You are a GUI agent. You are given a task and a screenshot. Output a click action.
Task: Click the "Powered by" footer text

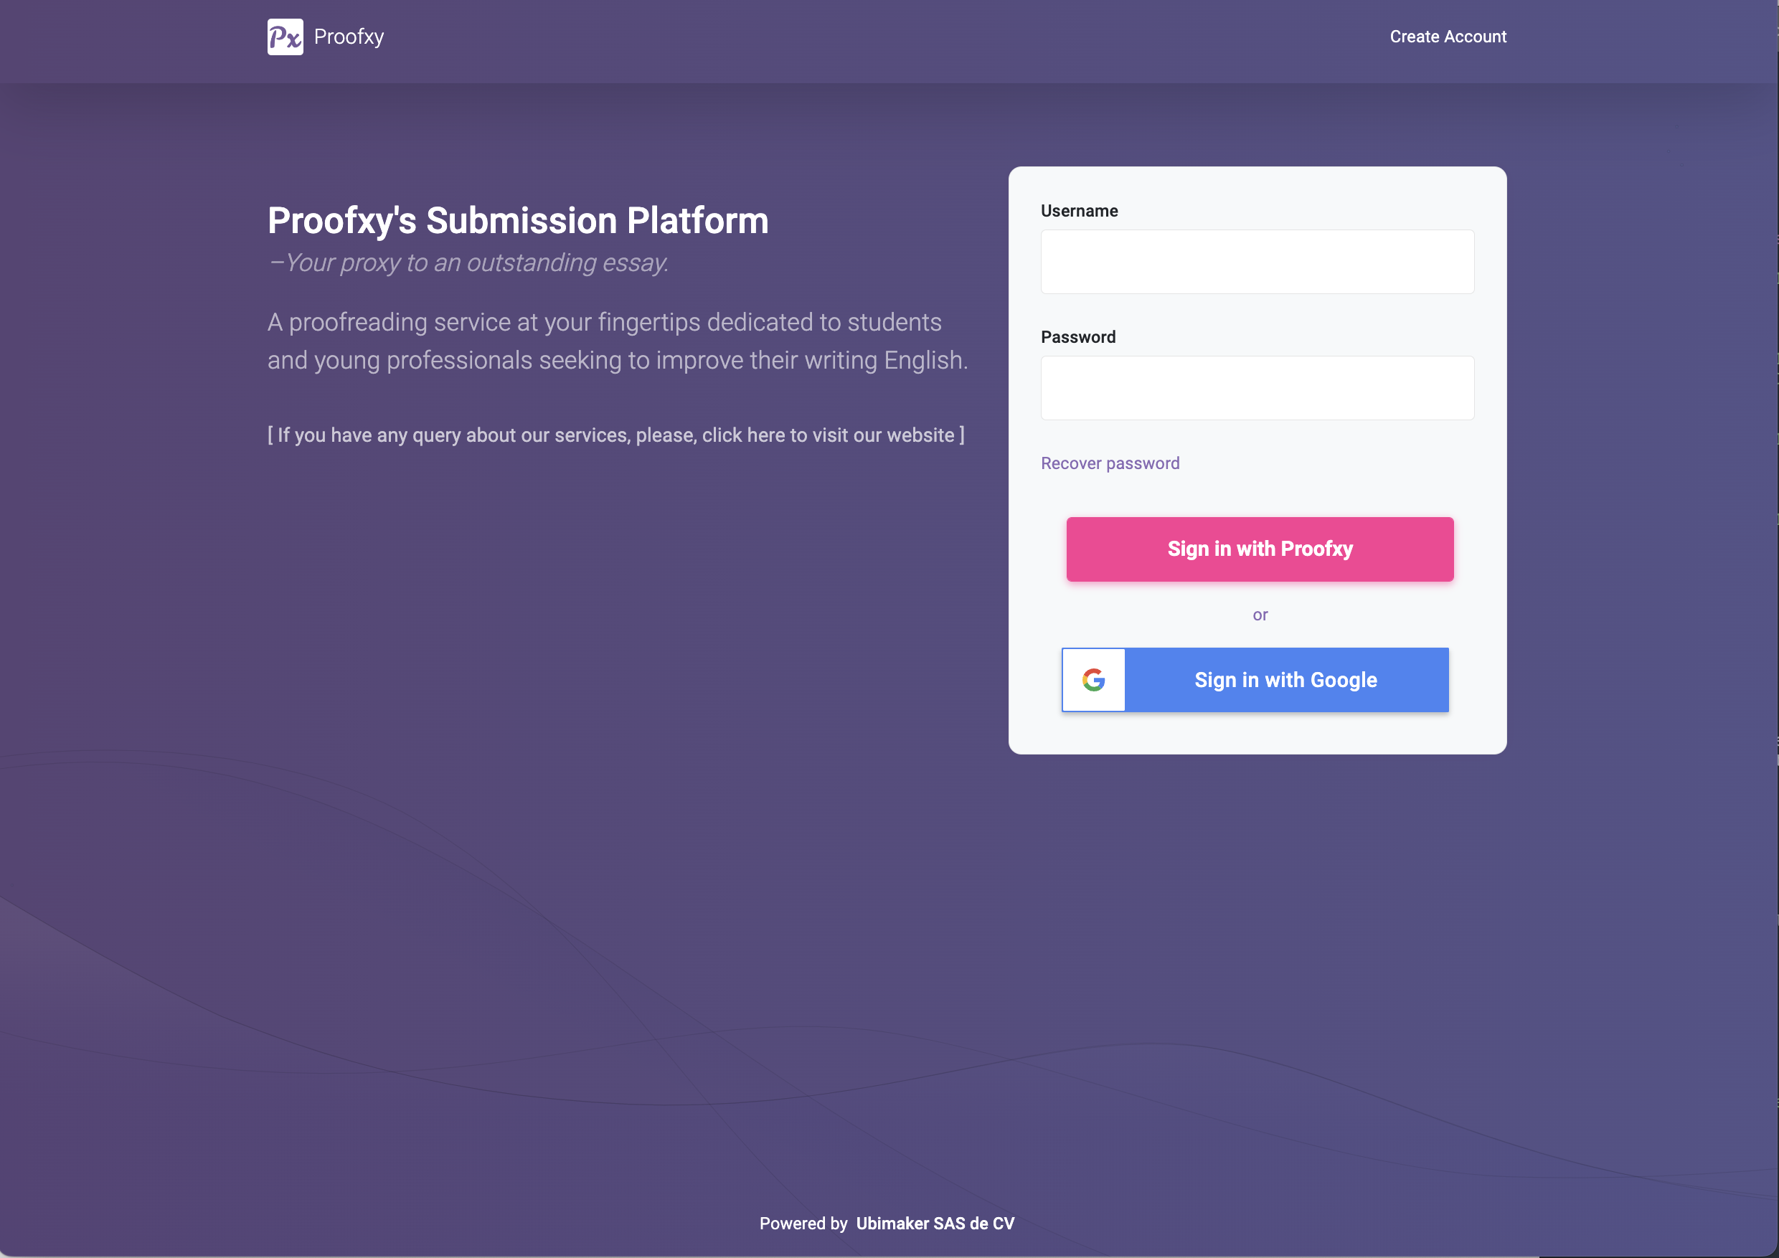pos(803,1223)
